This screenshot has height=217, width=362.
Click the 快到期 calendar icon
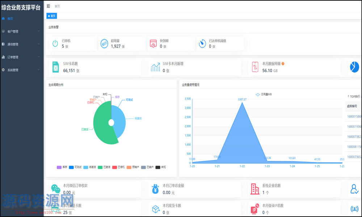153,44
